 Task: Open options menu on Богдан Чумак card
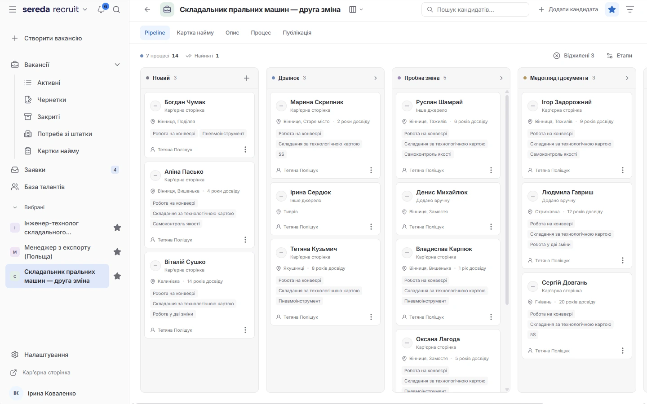[245, 149]
